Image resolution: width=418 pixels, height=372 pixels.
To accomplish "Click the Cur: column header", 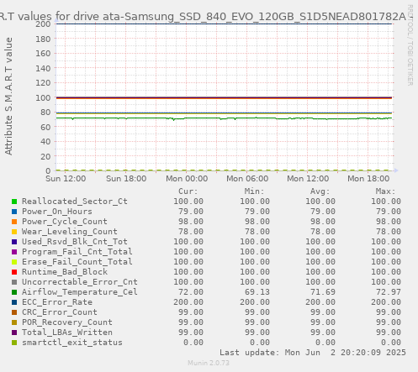I will coord(188,191).
